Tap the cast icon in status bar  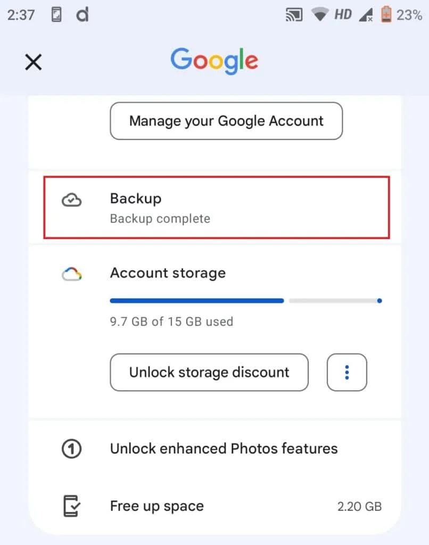[x=294, y=15]
